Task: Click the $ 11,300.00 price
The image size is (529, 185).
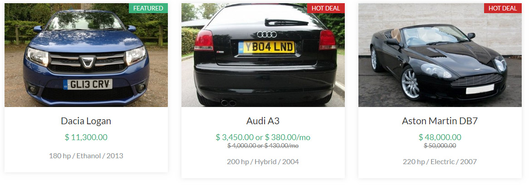Action: [x=86, y=137]
